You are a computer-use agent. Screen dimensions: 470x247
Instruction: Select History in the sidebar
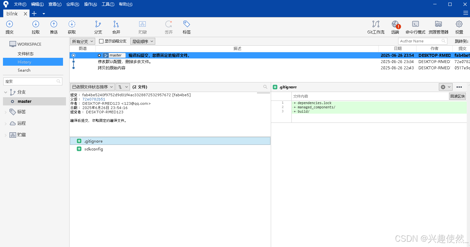[33, 62]
